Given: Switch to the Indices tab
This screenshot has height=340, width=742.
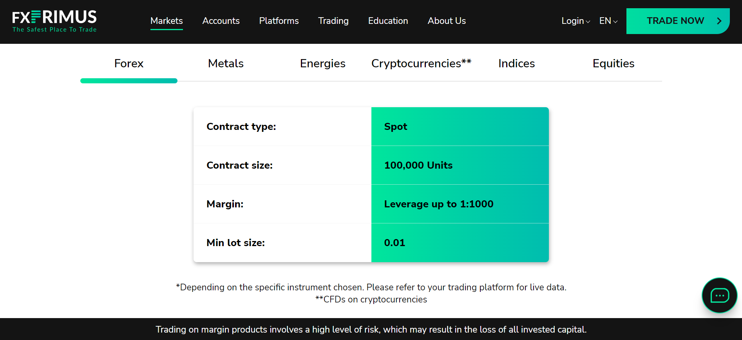Looking at the screenshot, I should (x=517, y=63).
